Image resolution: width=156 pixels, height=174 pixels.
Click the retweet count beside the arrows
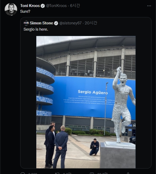tap(67, 173)
